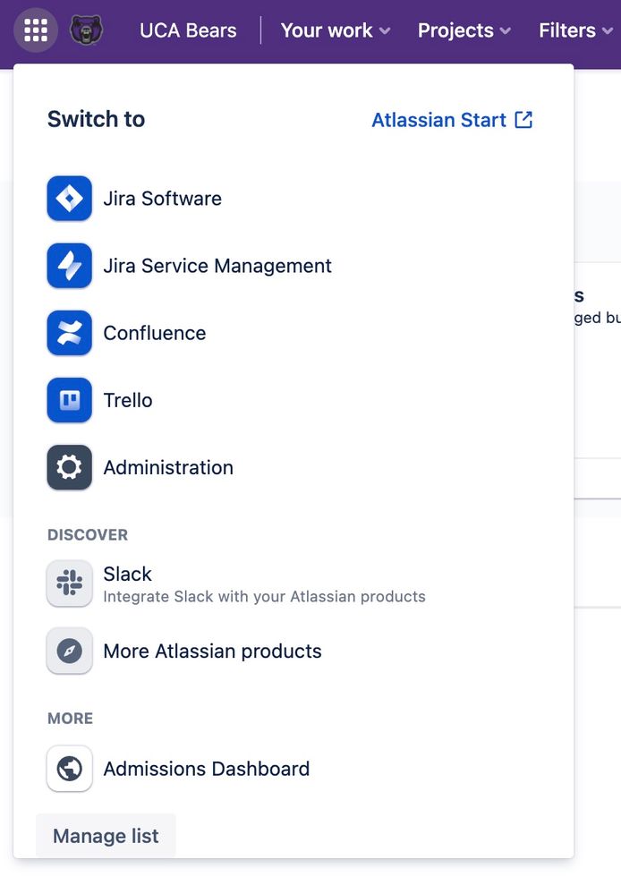Click the Confluence icon
This screenshot has width=621, height=894.
click(x=70, y=333)
